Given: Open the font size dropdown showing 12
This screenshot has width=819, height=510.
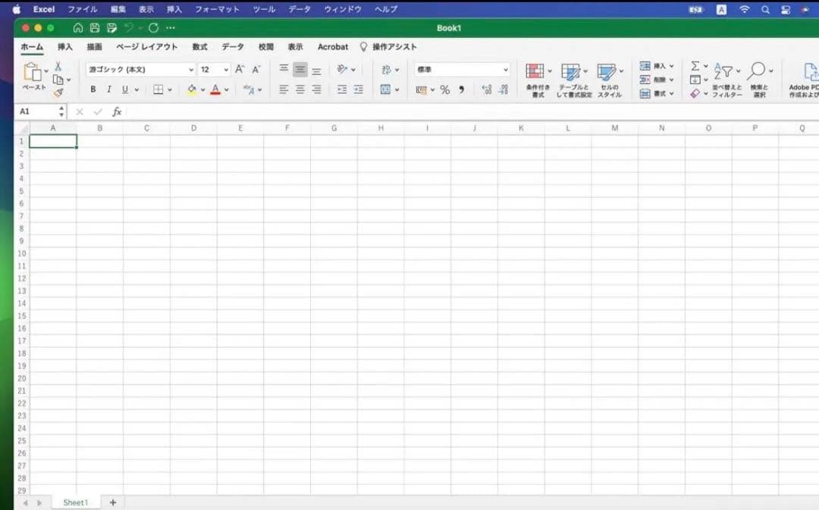Looking at the screenshot, I should tap(214, 70).
